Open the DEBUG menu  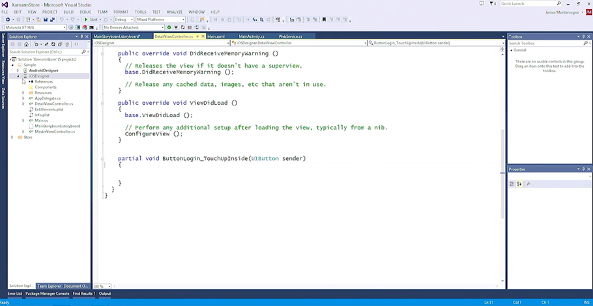(85, 12)
